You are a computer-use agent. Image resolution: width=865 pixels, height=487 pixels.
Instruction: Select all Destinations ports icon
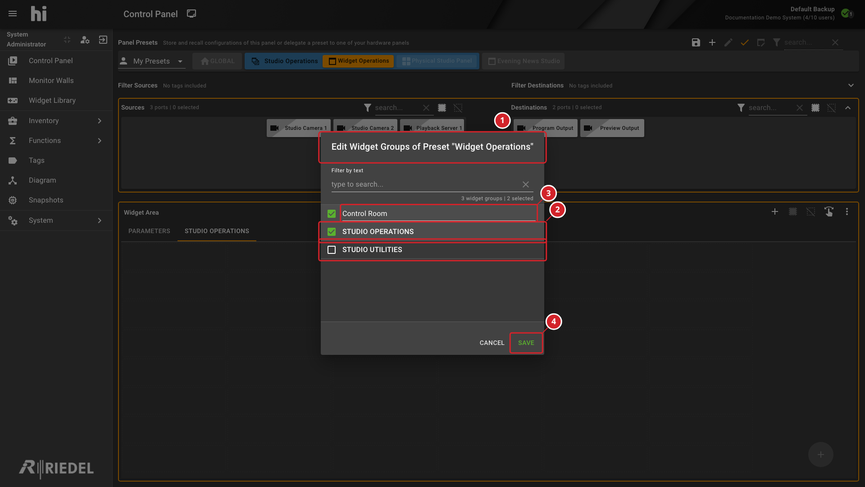click(815, 108)
